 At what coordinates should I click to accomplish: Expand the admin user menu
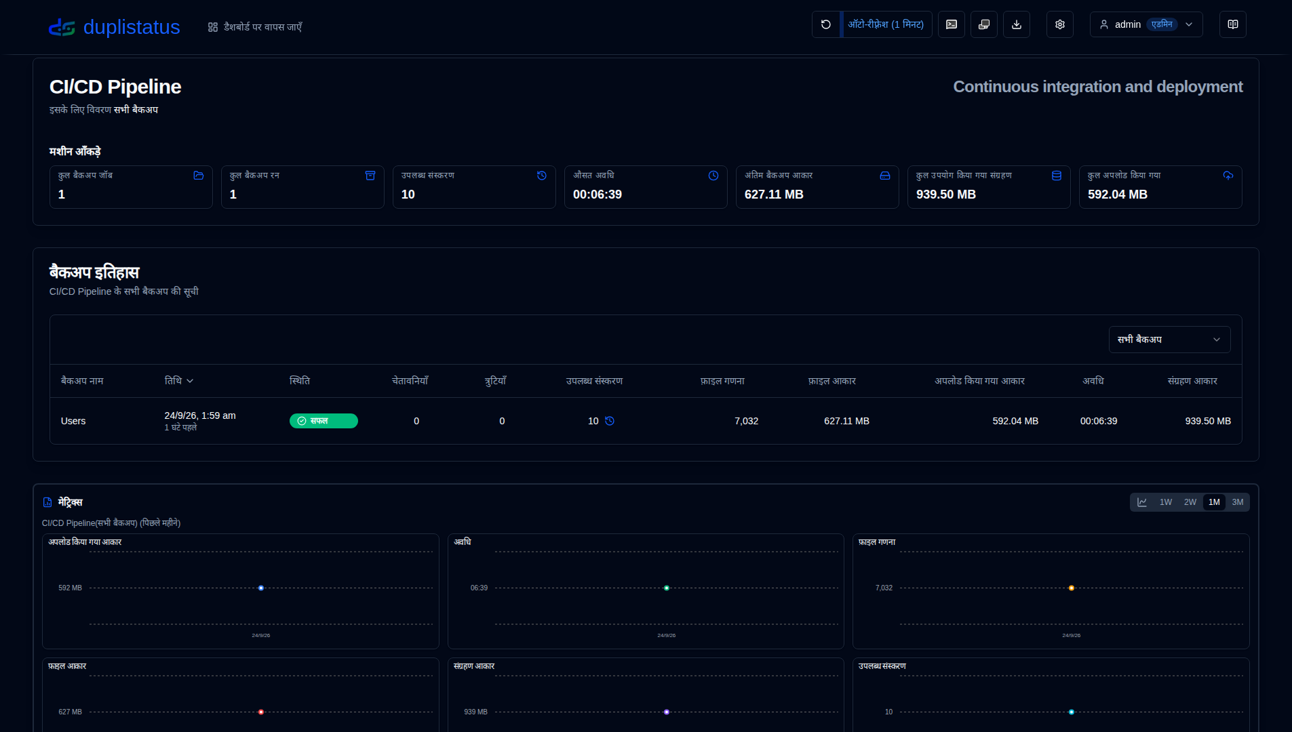[x=1146, y=24]
